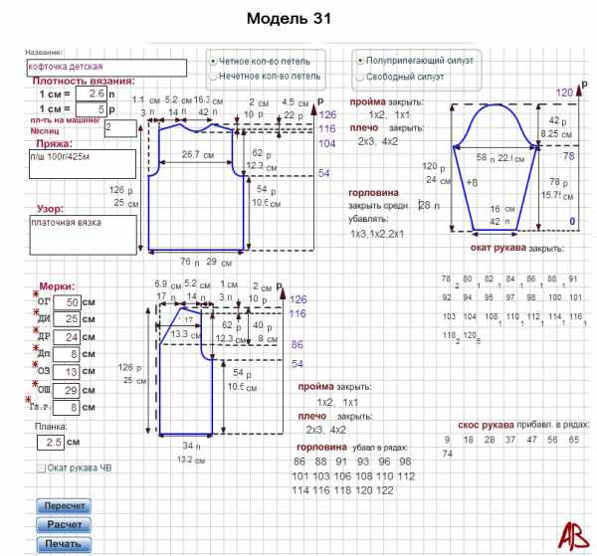
Task: Click the row density field with 5
Action: (x=91, y=109)
